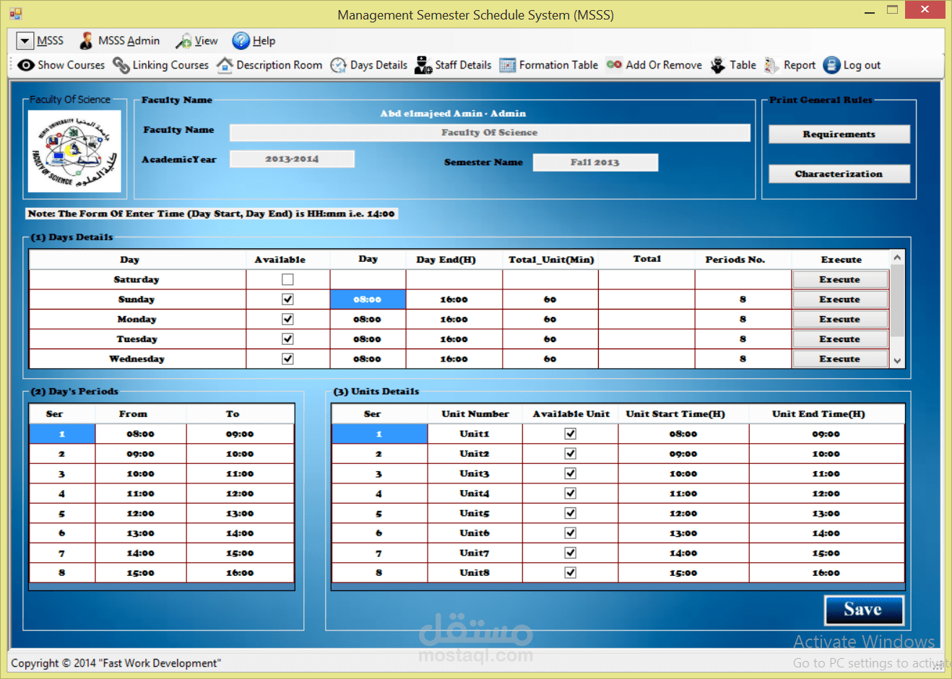The image size is (952, 679).
Task: Select period 8 To 16:00 cell
Action: pos(240,573)
